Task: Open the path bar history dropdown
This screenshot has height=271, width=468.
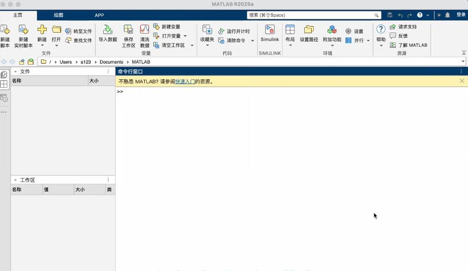Action: (463, 61)
